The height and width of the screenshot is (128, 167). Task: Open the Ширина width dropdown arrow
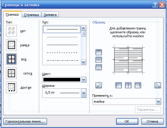coord(84,93)
